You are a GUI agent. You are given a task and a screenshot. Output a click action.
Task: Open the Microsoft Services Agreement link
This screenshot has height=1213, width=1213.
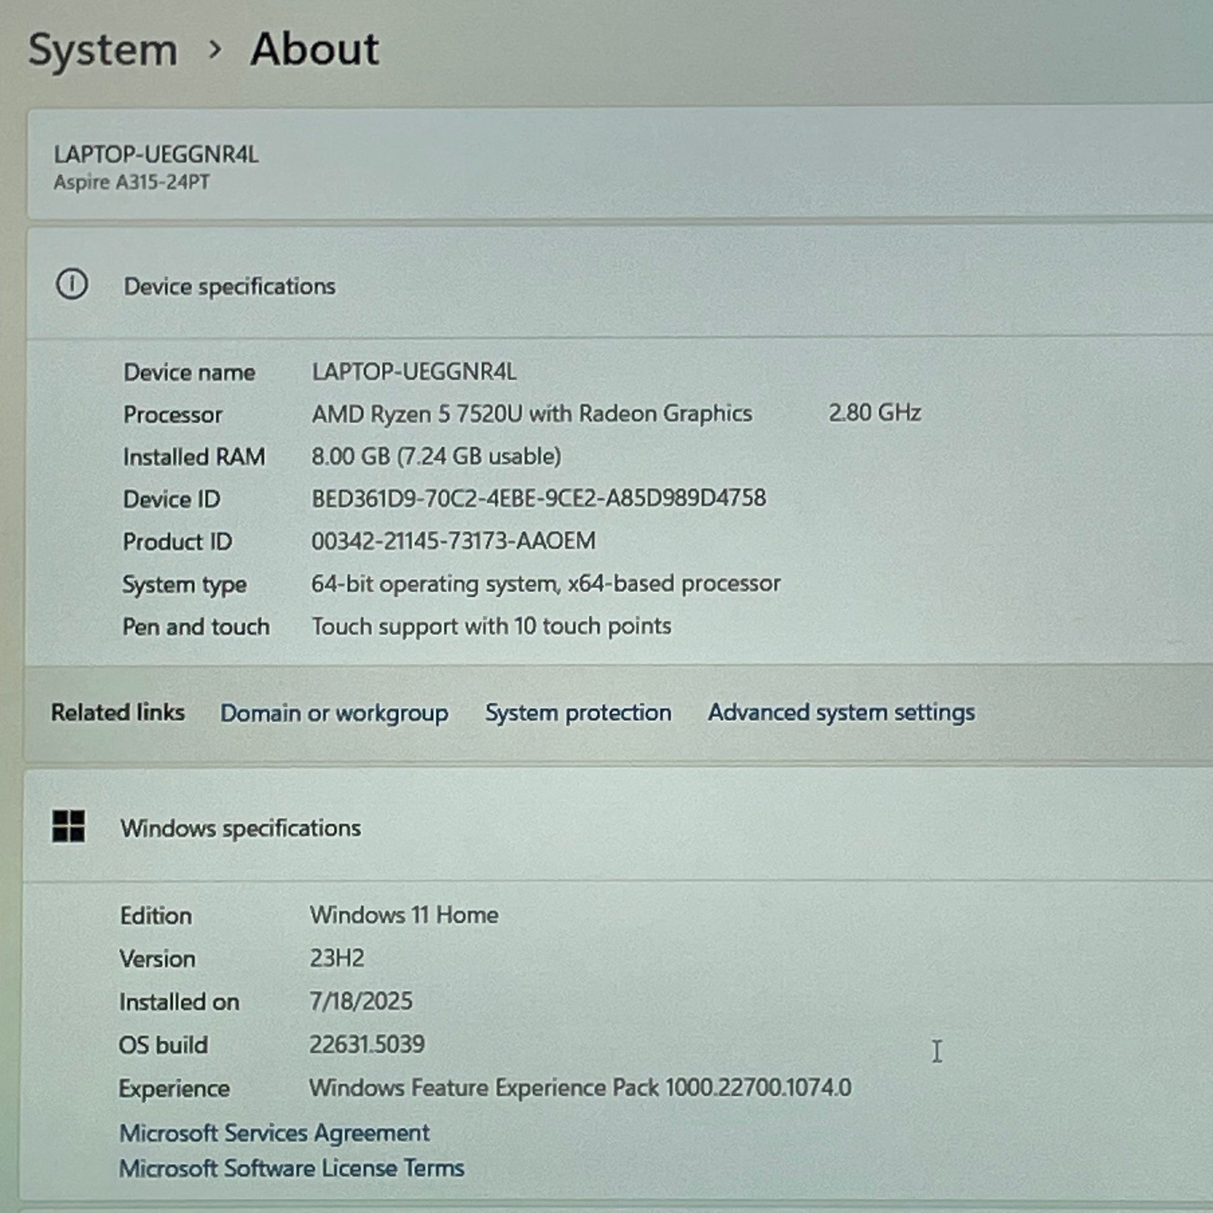pyautogui.click(x=274, y=1133)
